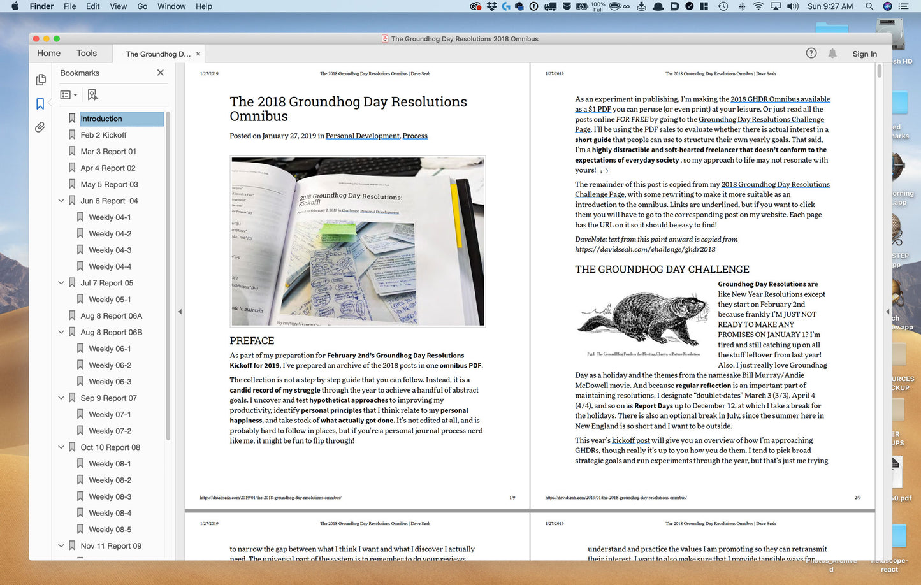Collapse the document sidebar with the arrow
The height and width of the screenshot is (585, 921).
180,312
